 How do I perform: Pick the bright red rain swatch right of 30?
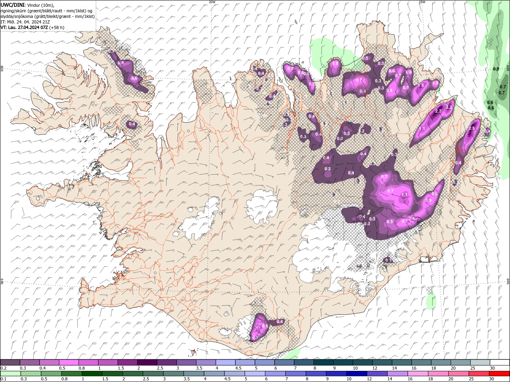click(x=499, y=374)
